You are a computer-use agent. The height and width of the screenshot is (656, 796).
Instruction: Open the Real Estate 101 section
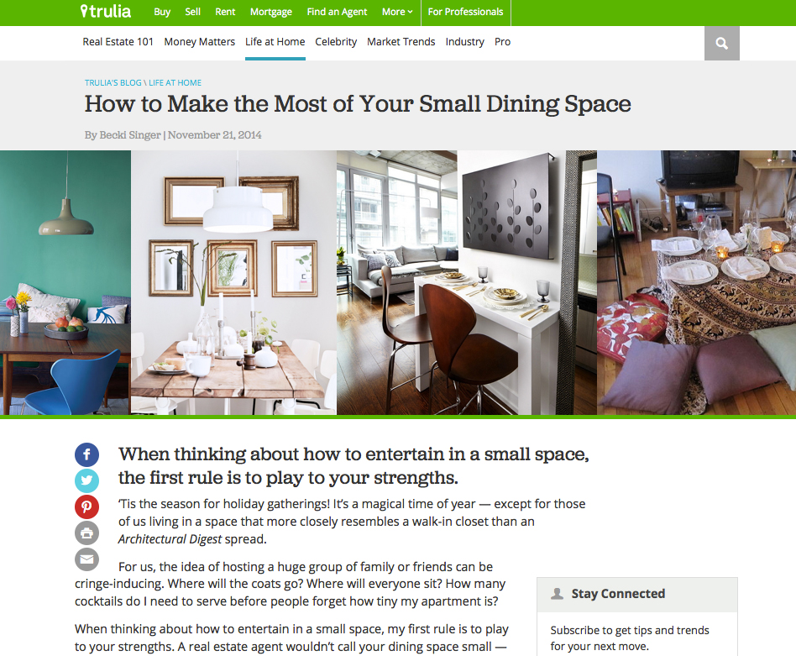click(x=118, y=42)
